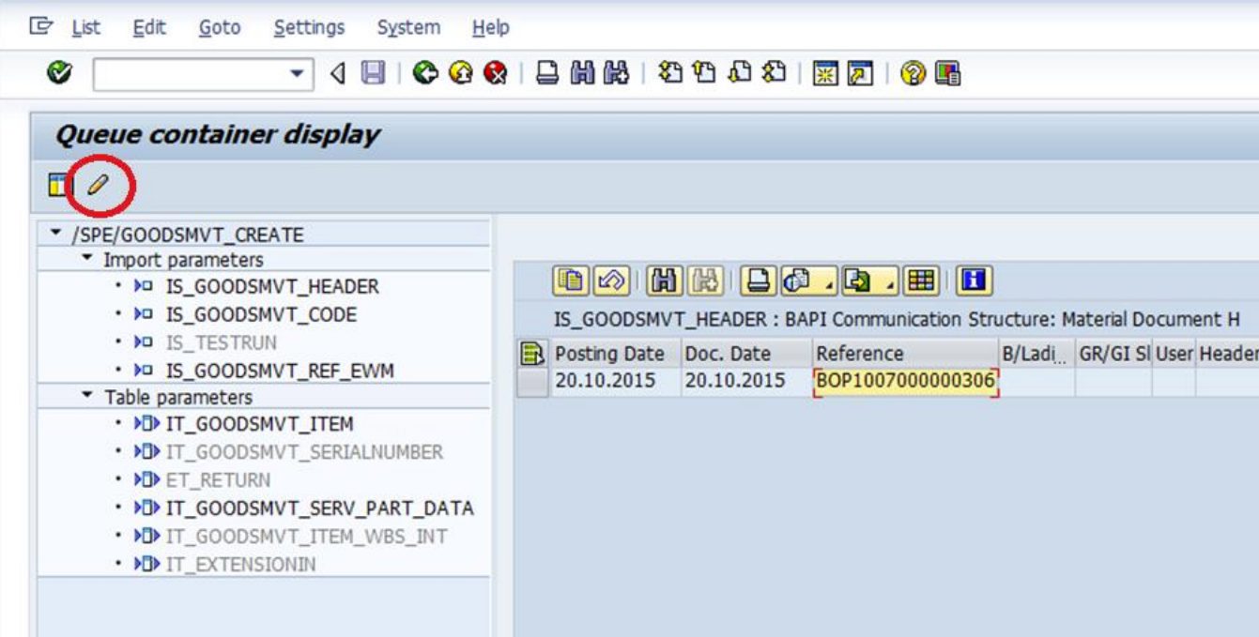Open the Goto menu
Viewport: 1259px width, 637px height.
pos(220,28)
